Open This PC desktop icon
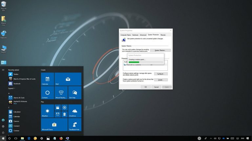 tap(4, 49)
